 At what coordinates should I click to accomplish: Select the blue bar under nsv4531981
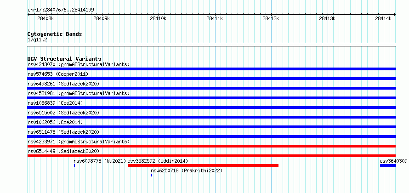211,98
